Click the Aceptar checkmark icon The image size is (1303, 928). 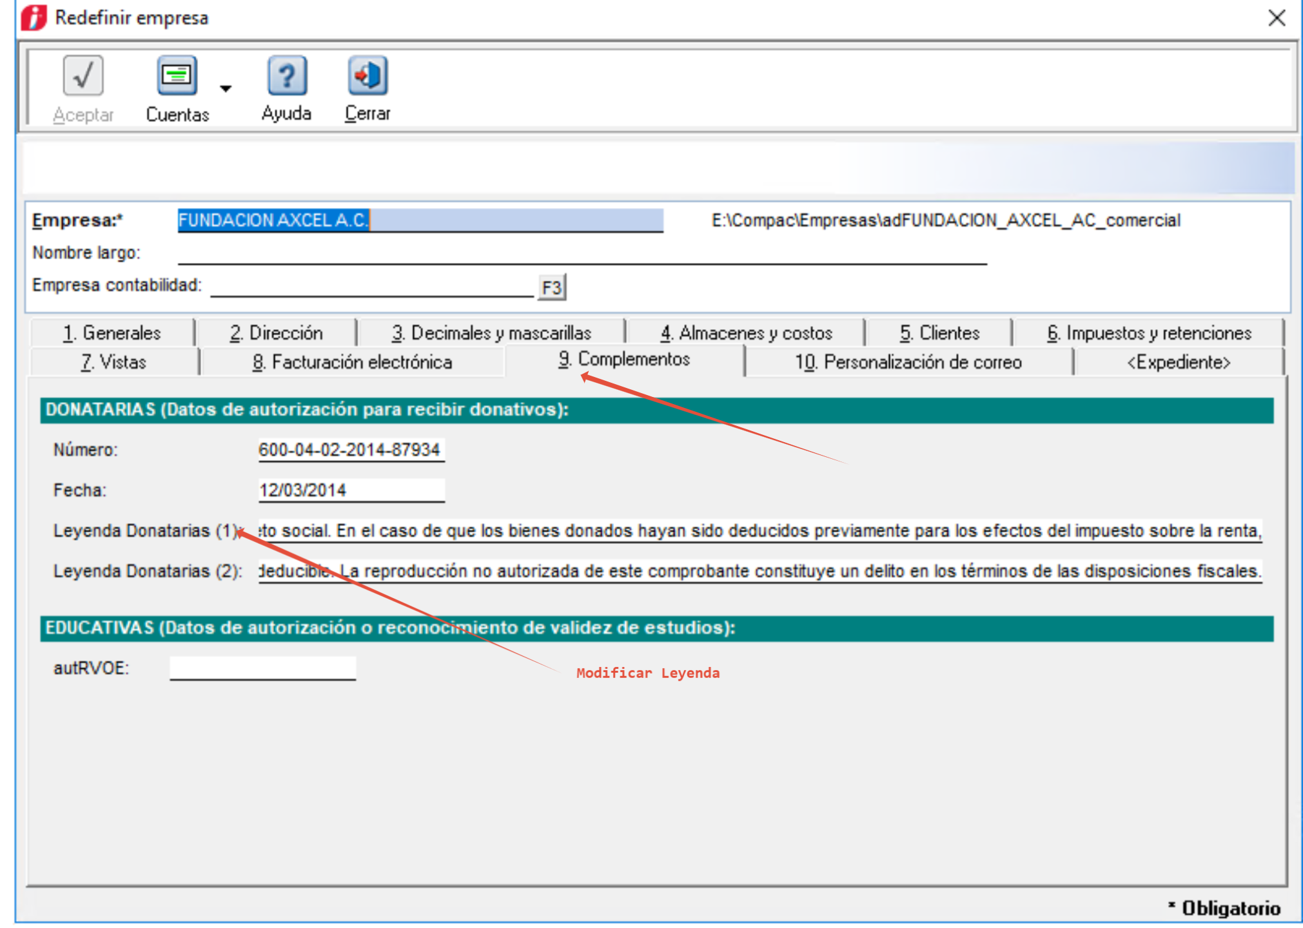click(x=83, y=77)
